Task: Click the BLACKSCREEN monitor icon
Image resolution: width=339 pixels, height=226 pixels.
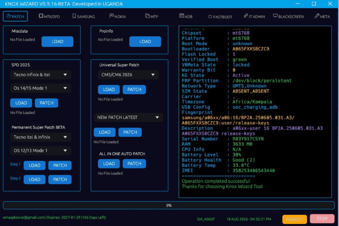Action: coord(275,16)
